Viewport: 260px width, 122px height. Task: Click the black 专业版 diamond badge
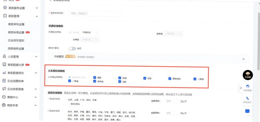[x=248, y=75]
